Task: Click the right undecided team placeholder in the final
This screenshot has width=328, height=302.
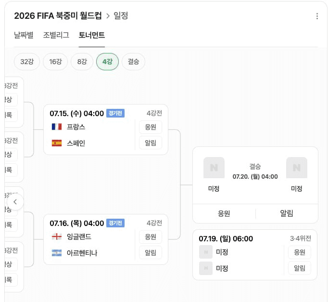Action: [297, 168]
